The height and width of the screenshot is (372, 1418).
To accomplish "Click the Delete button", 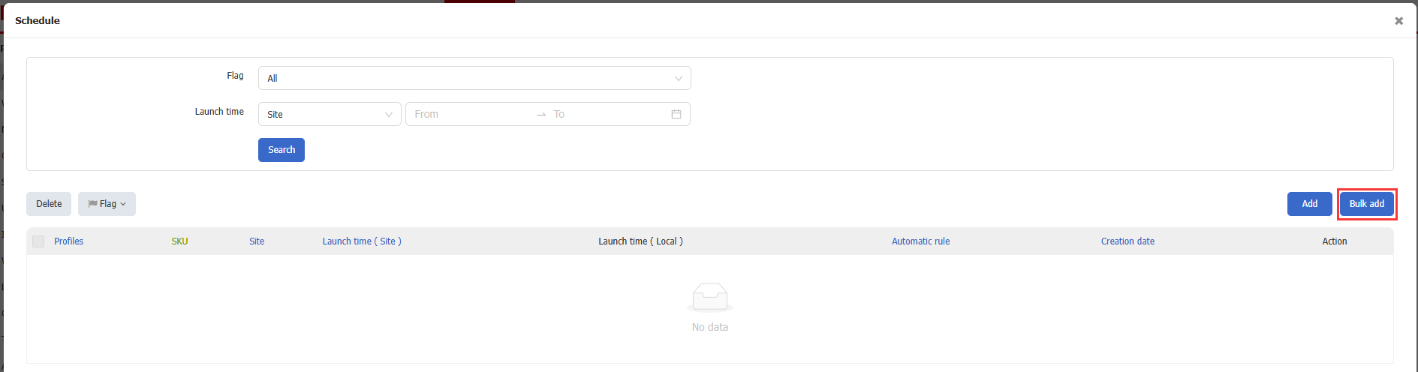I will [x=49, y=204].
